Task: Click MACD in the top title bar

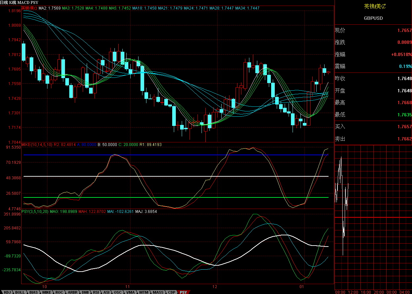Action: click(x=24, y=3)
